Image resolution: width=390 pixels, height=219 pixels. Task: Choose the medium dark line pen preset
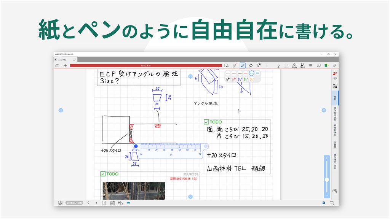234,73
